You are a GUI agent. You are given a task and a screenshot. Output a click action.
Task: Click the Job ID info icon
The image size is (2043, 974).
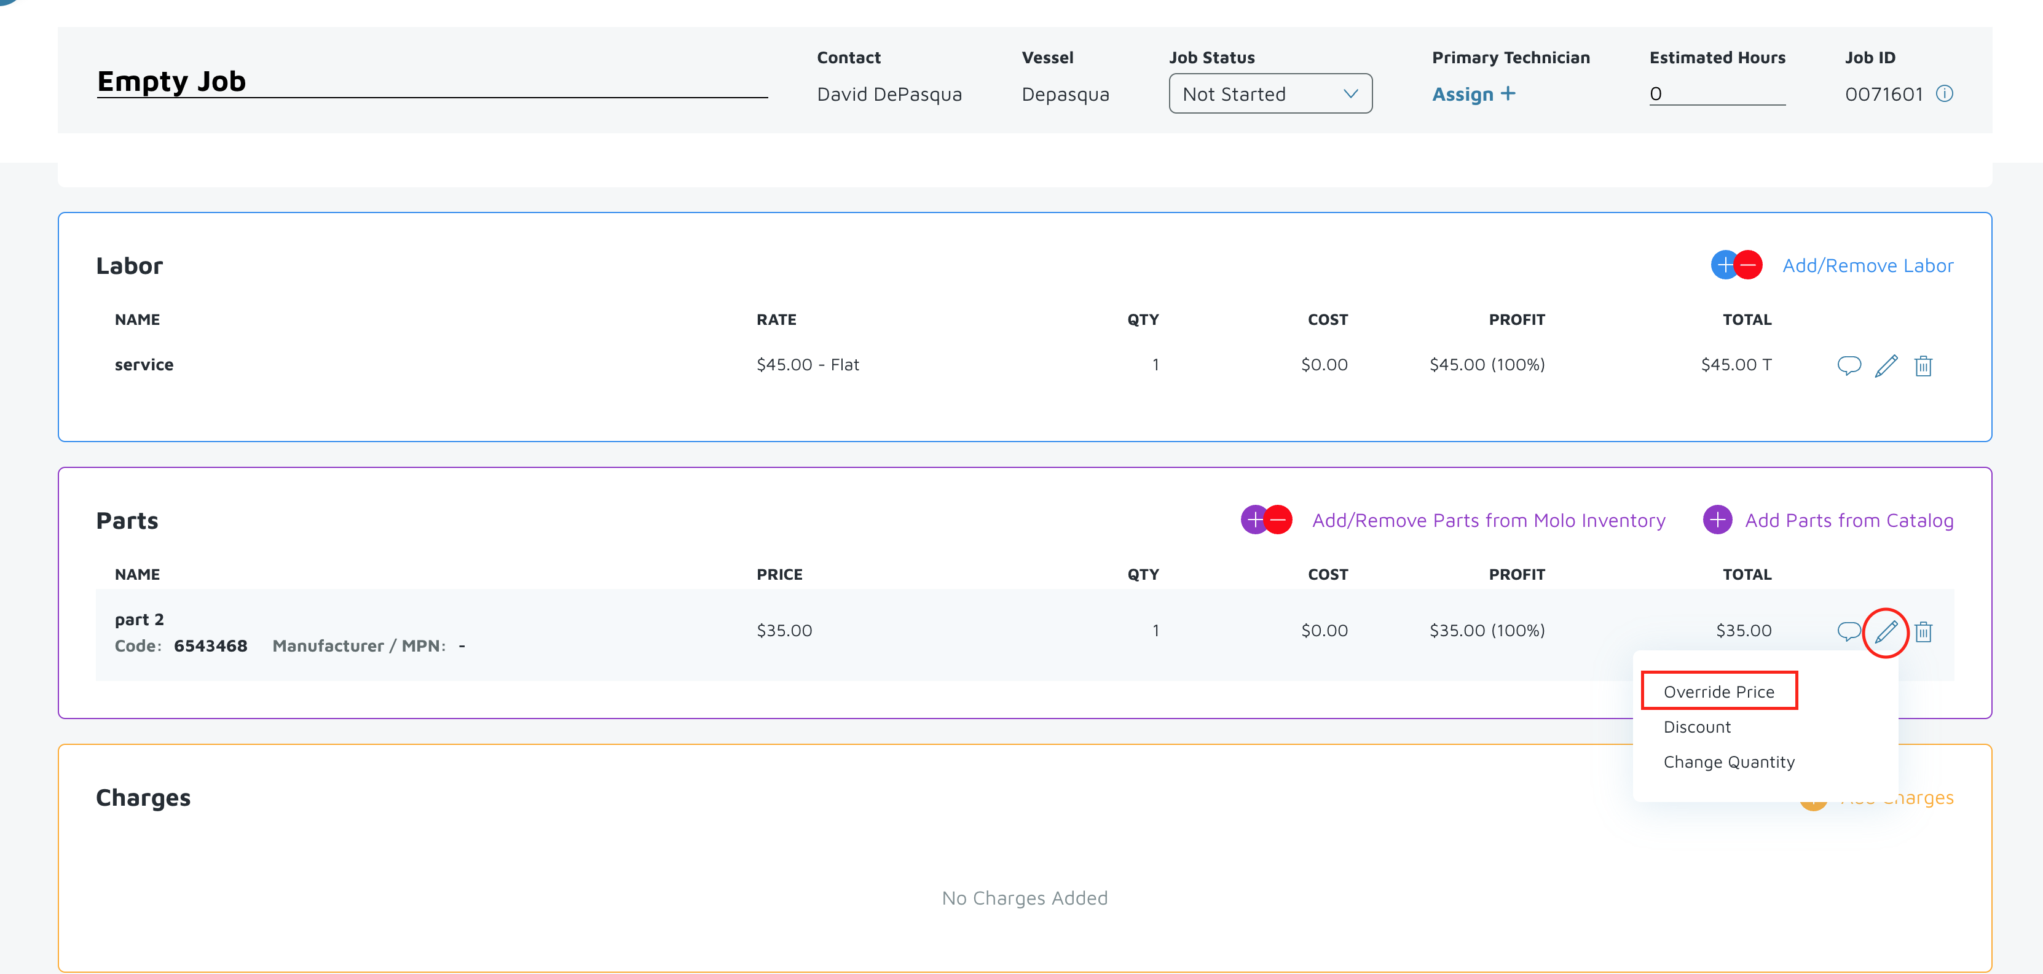[x=1944, y=95]
